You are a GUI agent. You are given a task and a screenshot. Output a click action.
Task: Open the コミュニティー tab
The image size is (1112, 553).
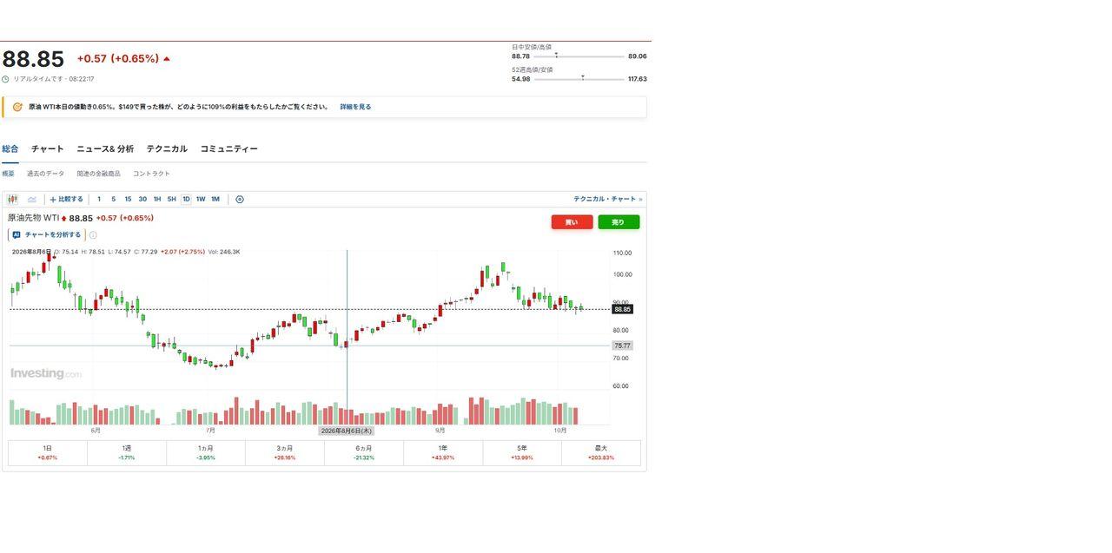coord(229,149)
